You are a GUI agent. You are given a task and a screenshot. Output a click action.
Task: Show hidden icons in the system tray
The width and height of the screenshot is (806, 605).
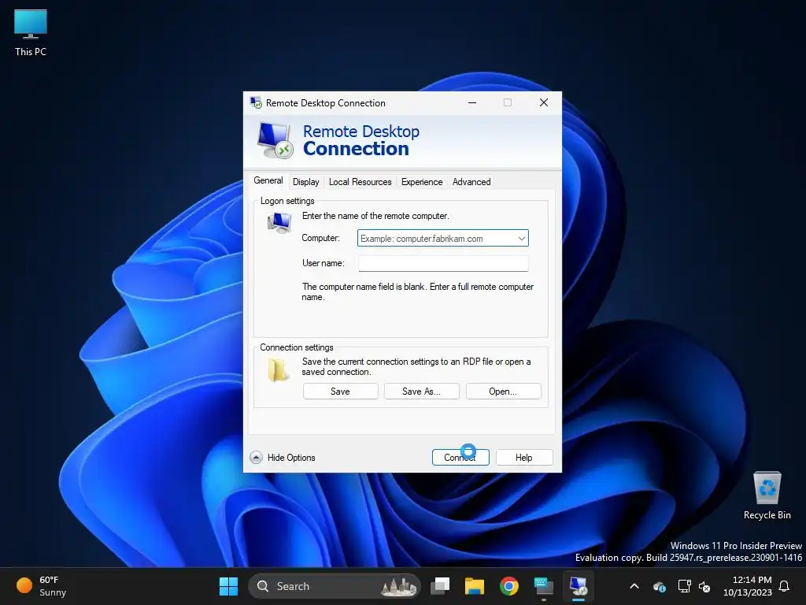(x=634, y=586)
